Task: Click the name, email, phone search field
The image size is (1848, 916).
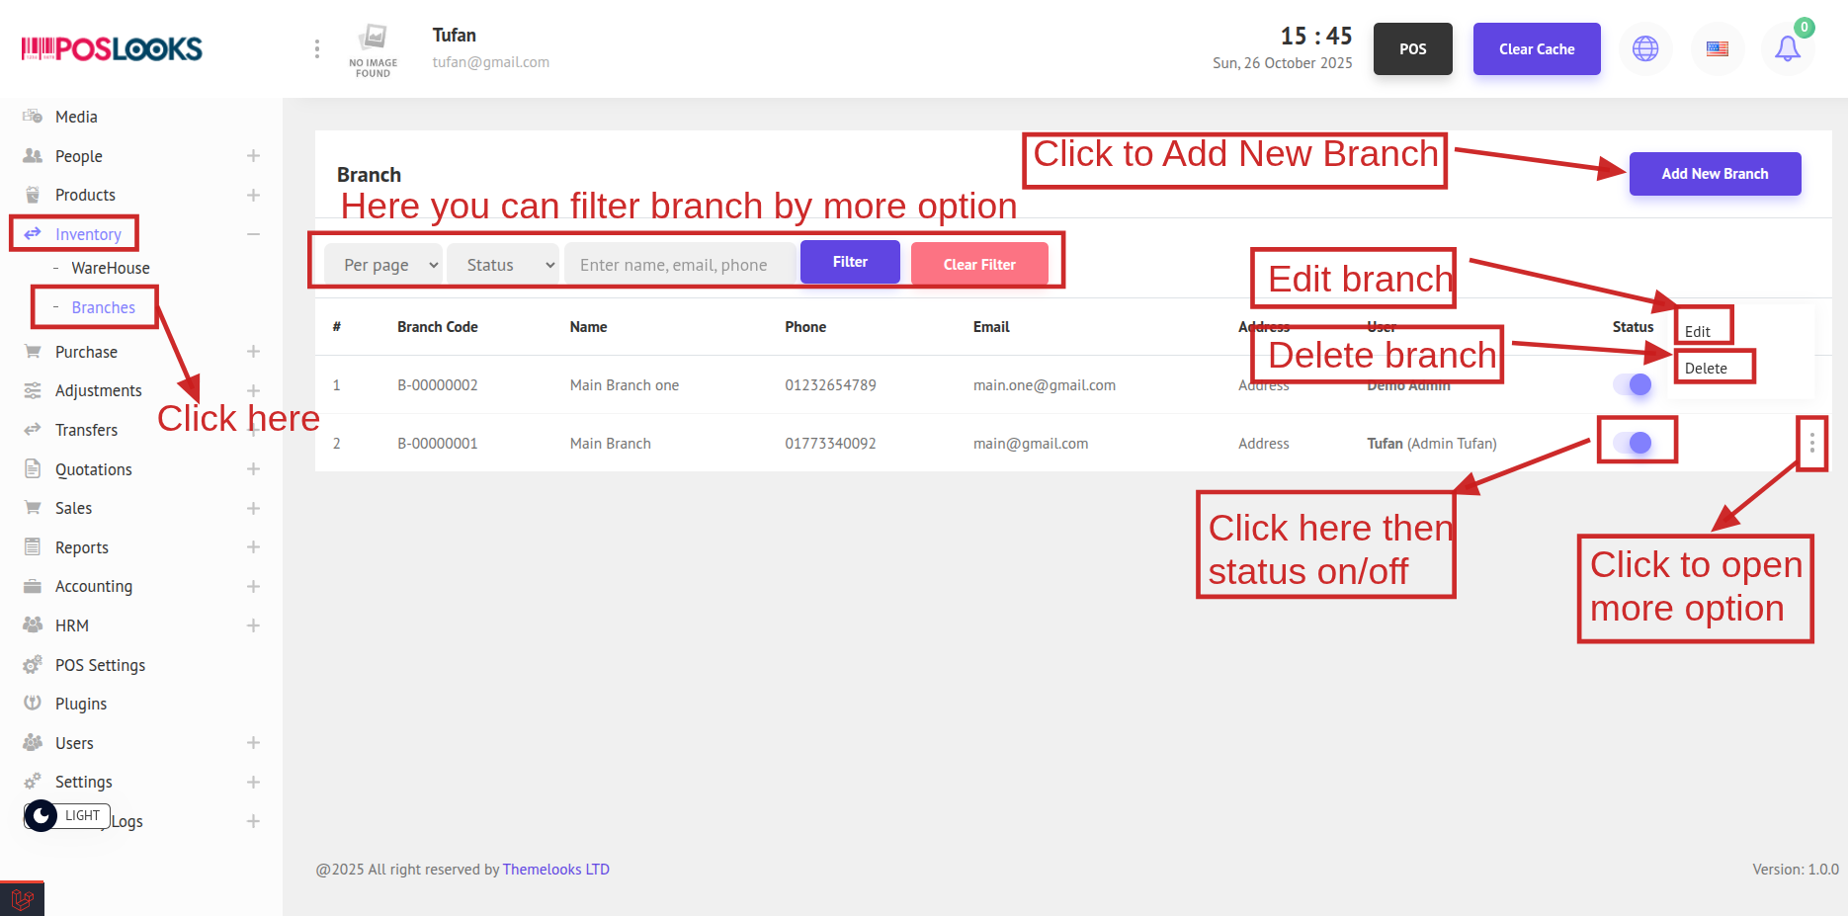Action: point(680,265)
